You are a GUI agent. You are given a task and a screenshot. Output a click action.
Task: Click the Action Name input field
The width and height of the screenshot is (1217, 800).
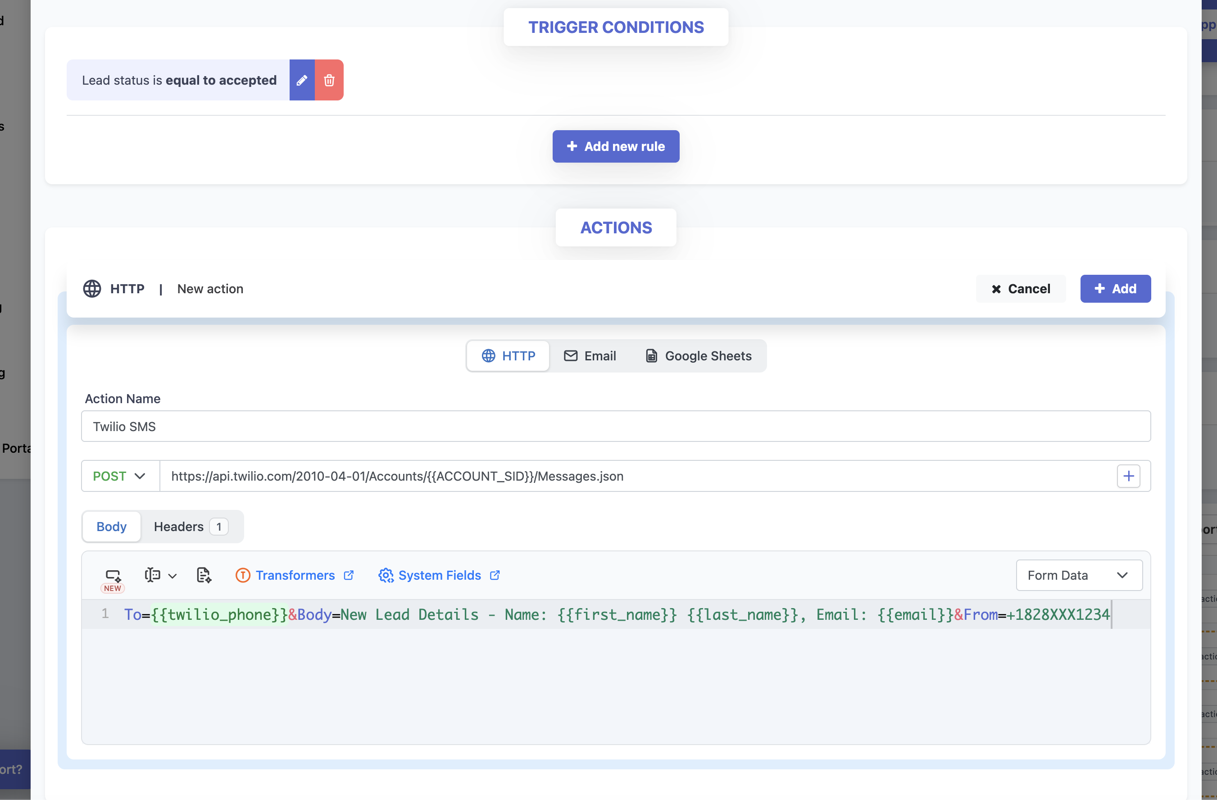[x=615, y=426]
